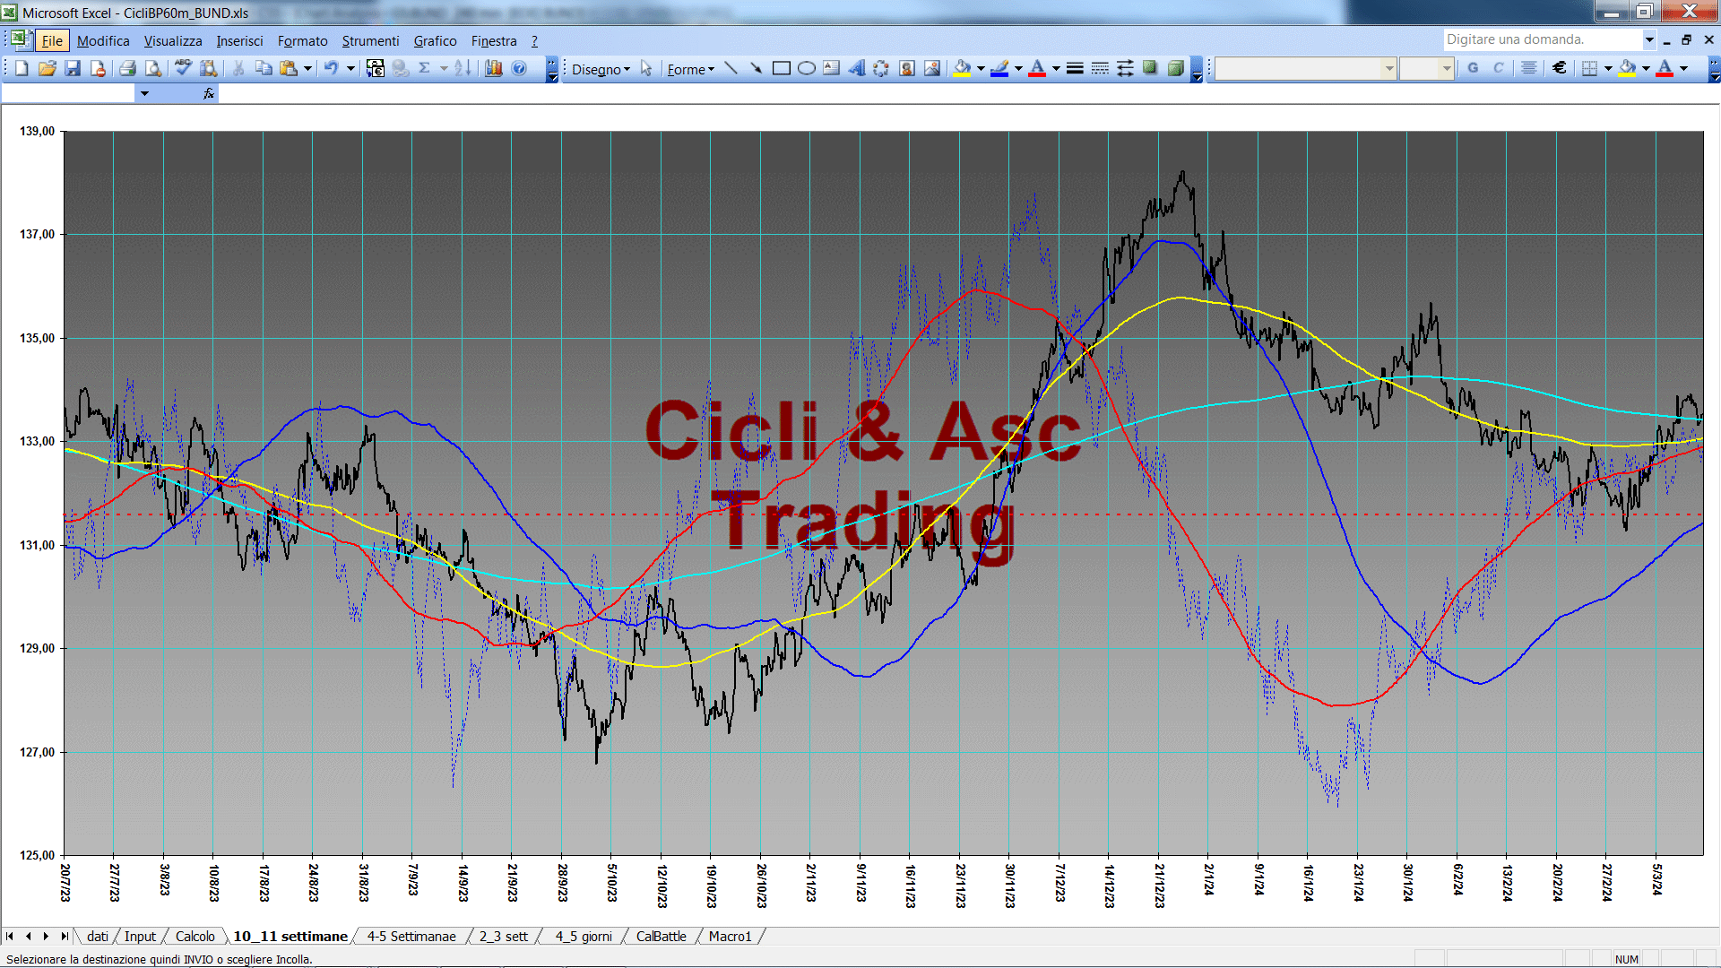Select the Arrow drawing tool

tap(756, 68)
